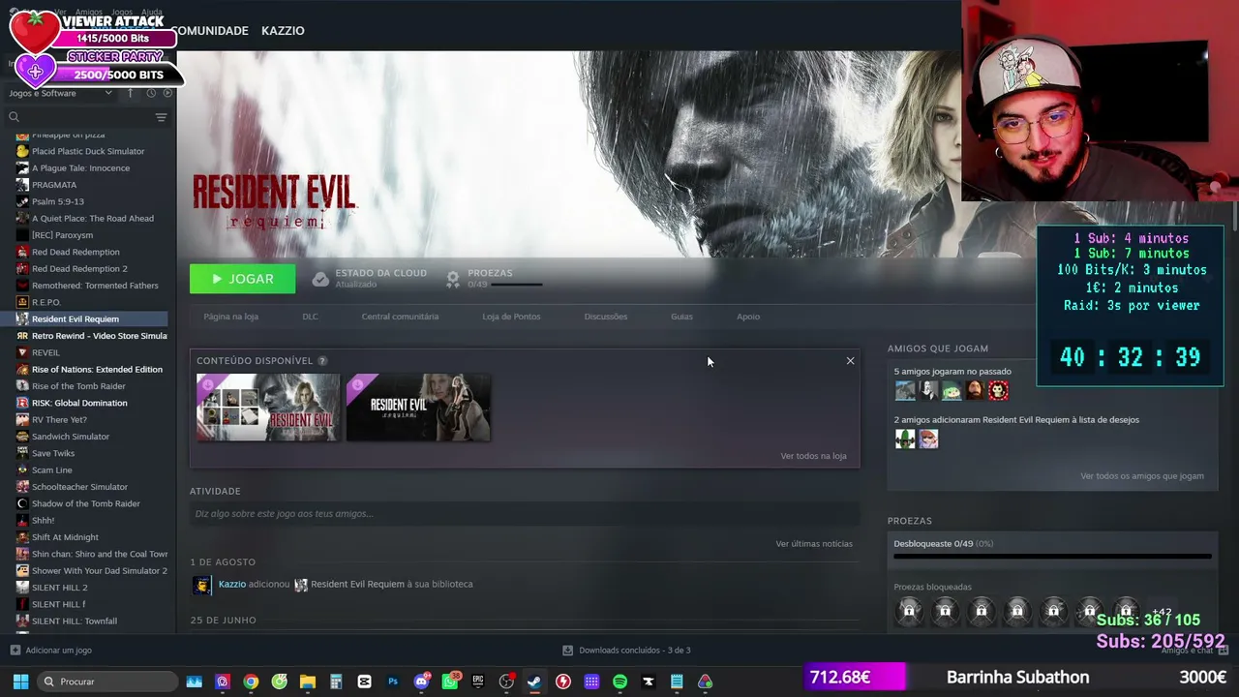
Task: Open the Central comunitária tab
Action: pos(400,317)
